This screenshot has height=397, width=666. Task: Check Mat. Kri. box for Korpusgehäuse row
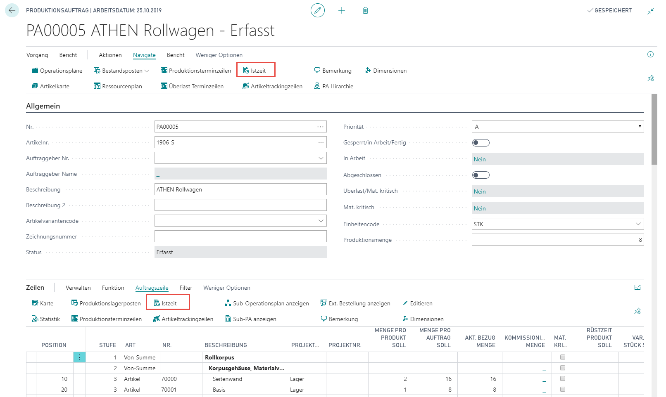pos(563,368)
